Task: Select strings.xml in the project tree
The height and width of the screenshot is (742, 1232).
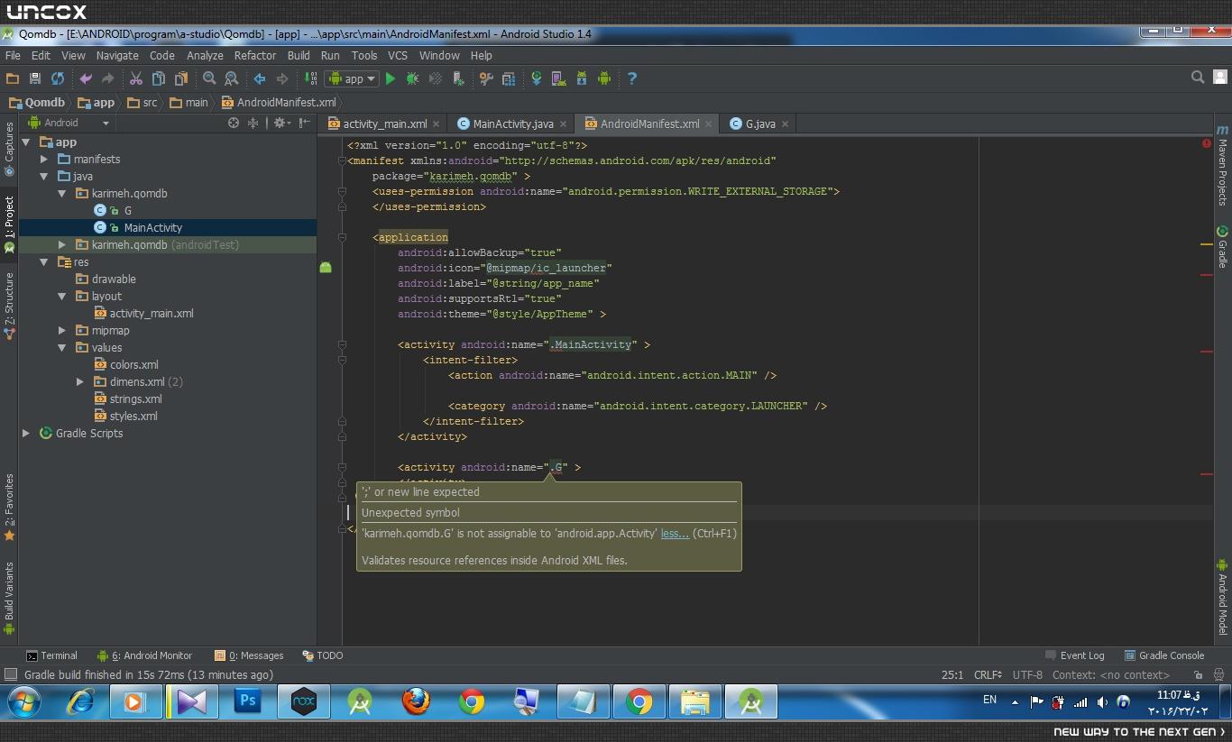Action: coord(135,399)
